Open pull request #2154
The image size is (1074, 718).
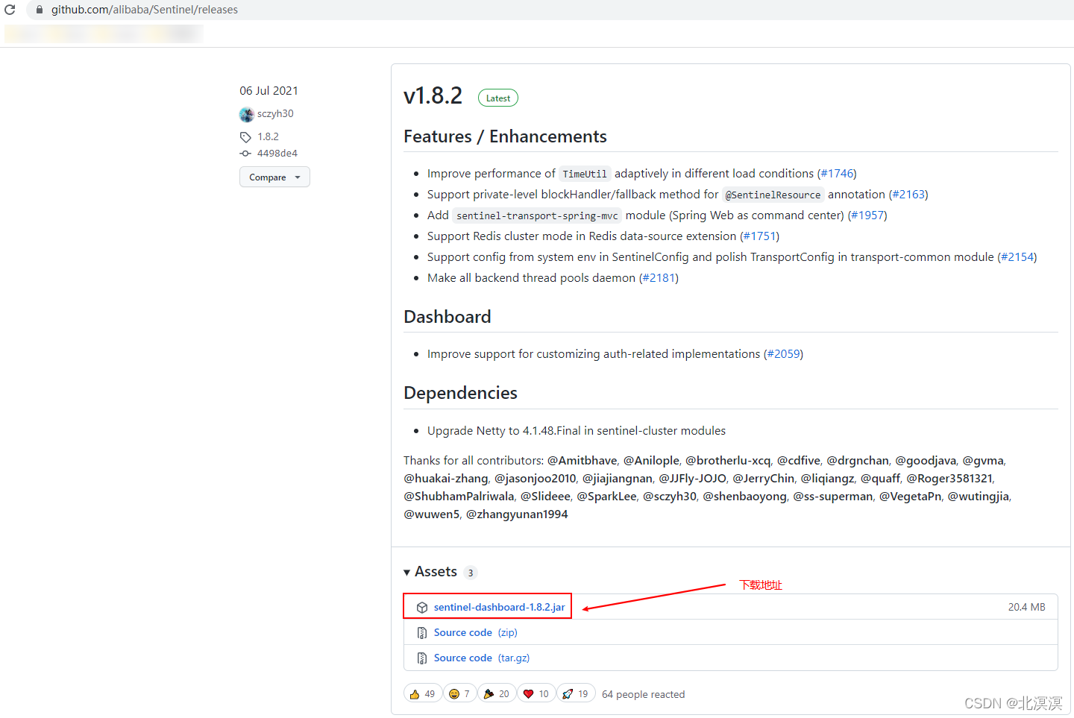(x=1017, y=257)
